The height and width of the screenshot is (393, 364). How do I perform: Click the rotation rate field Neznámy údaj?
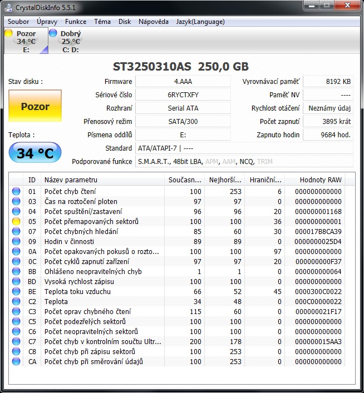pos(328,108)
